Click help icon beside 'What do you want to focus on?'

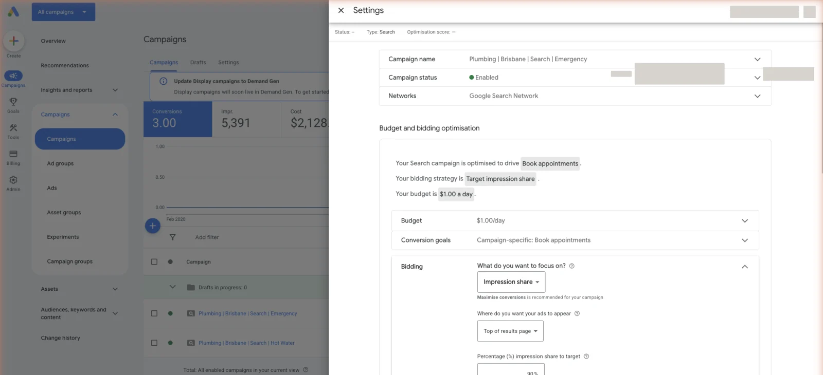coord(572,266)
